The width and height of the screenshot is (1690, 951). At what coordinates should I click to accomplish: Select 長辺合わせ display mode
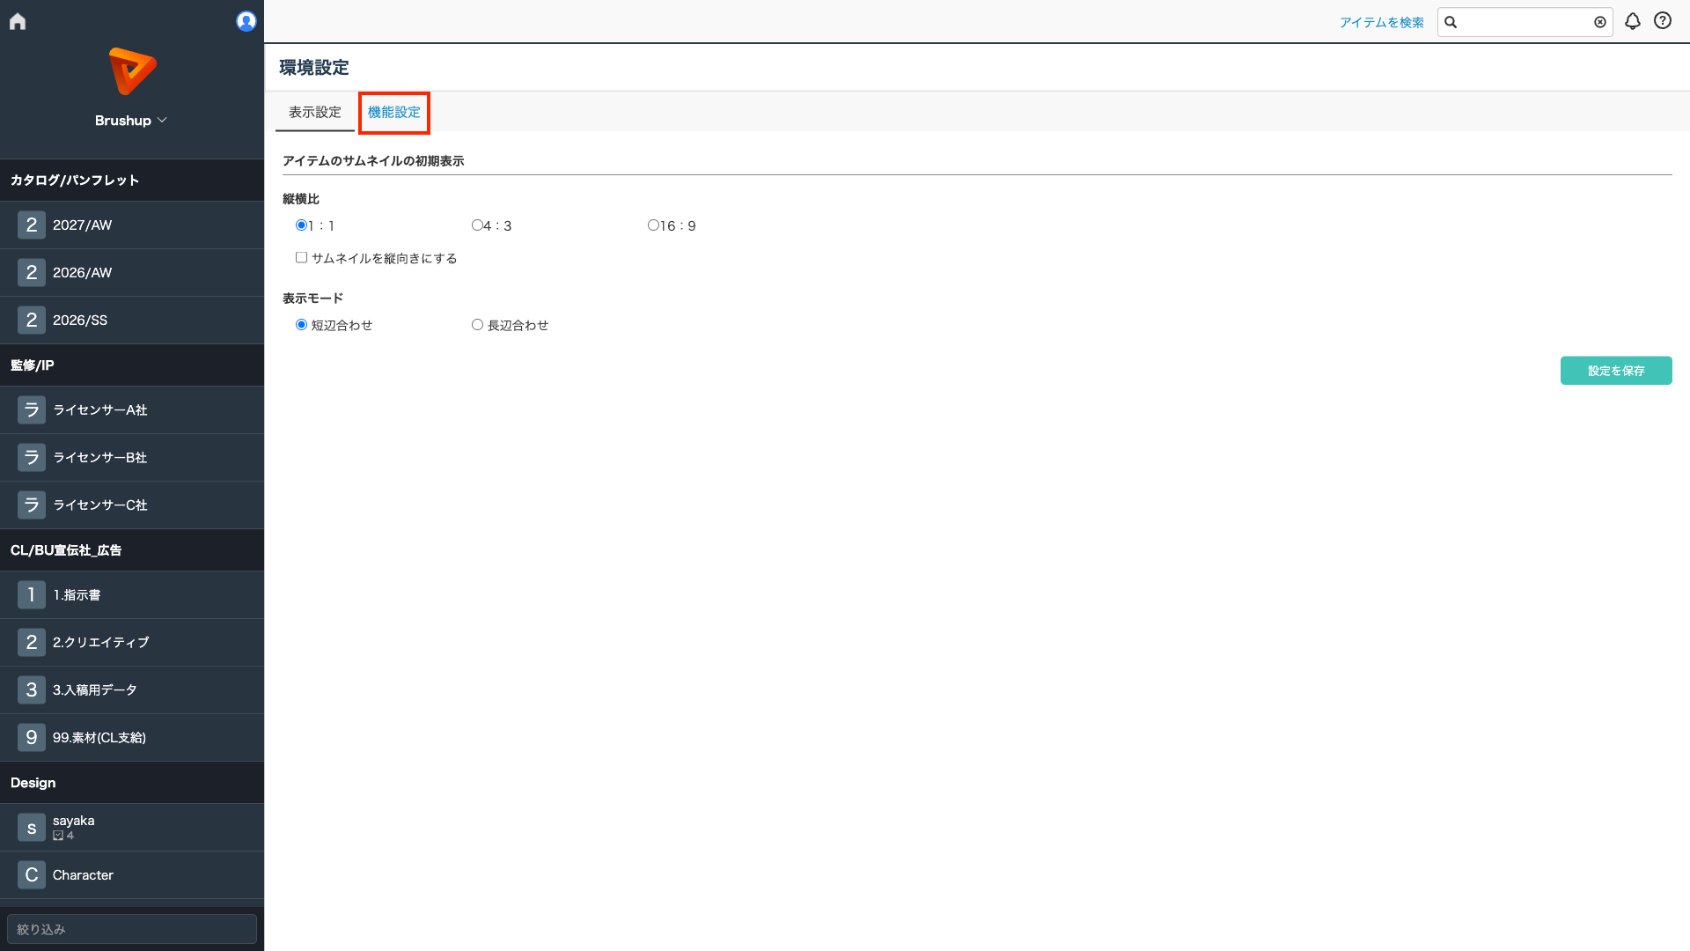coord(477,325)
